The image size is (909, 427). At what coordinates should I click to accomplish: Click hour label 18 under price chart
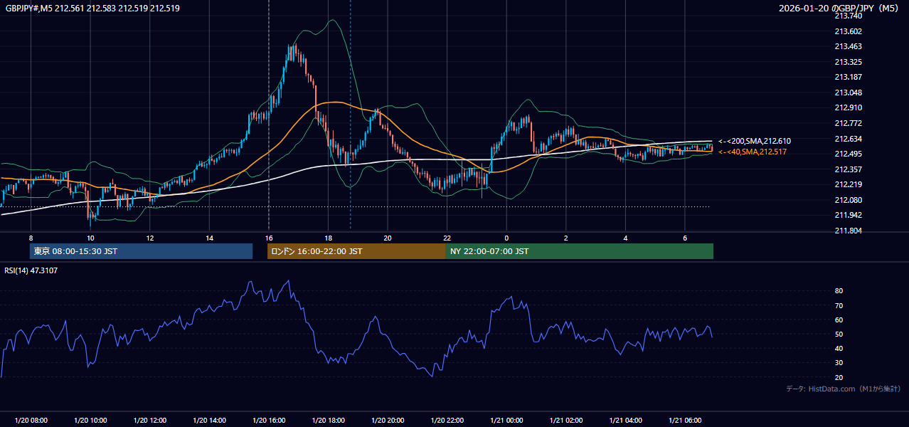328,238
